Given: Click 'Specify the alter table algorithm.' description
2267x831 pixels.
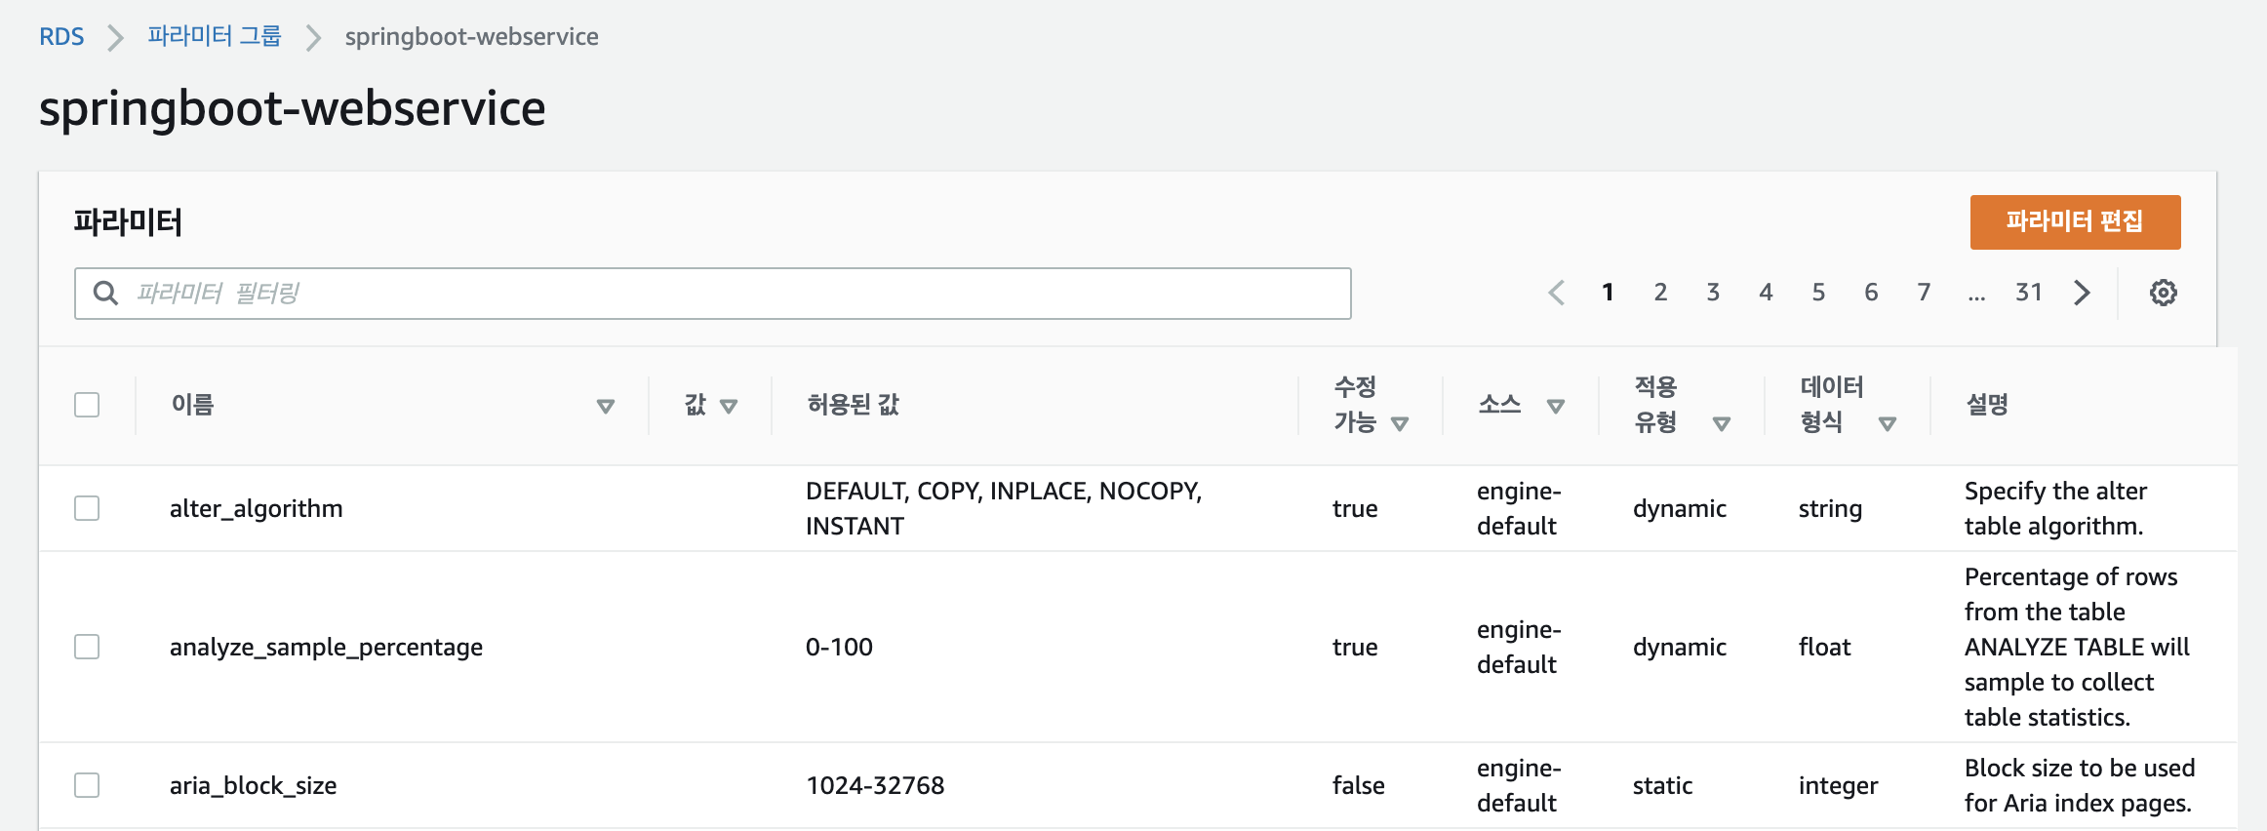Looking at the screenshot, I should [x=2055, y=508].
